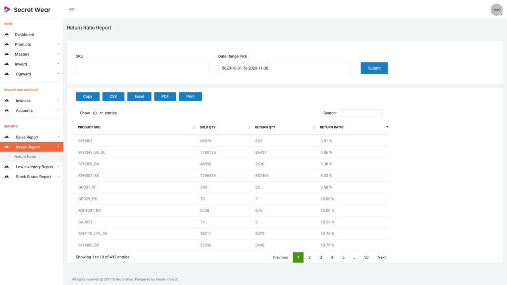Image resolution: width=507 pixels, height=285 pixels.
Task: Click the Dashboard sidebar icon
Action: coord(7,35)
